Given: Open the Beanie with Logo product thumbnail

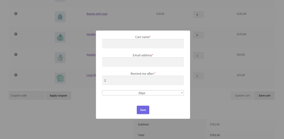Looking at the screenshot, I should (x=60, y=17).
